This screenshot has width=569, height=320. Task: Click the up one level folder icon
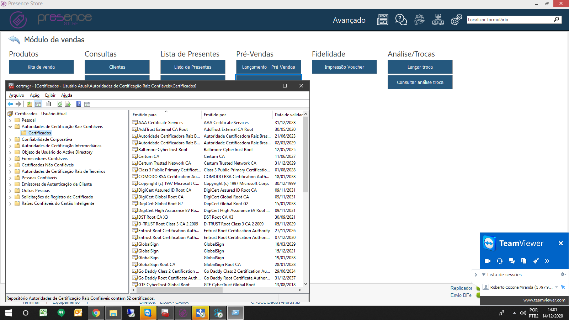click(x=30, y=104)
